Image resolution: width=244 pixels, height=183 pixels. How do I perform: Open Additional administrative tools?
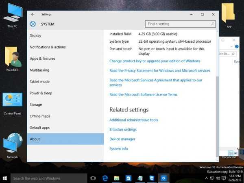tap(134, 120)
